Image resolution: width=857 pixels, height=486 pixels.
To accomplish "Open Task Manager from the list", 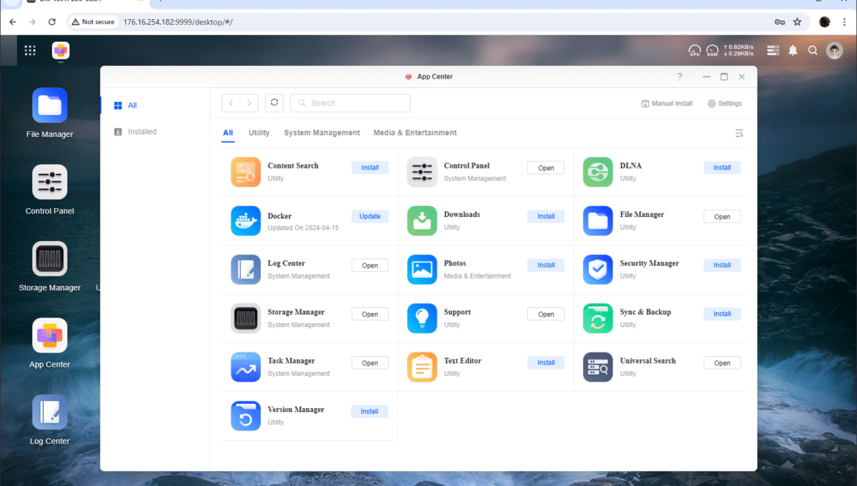I will click(370, 363).
